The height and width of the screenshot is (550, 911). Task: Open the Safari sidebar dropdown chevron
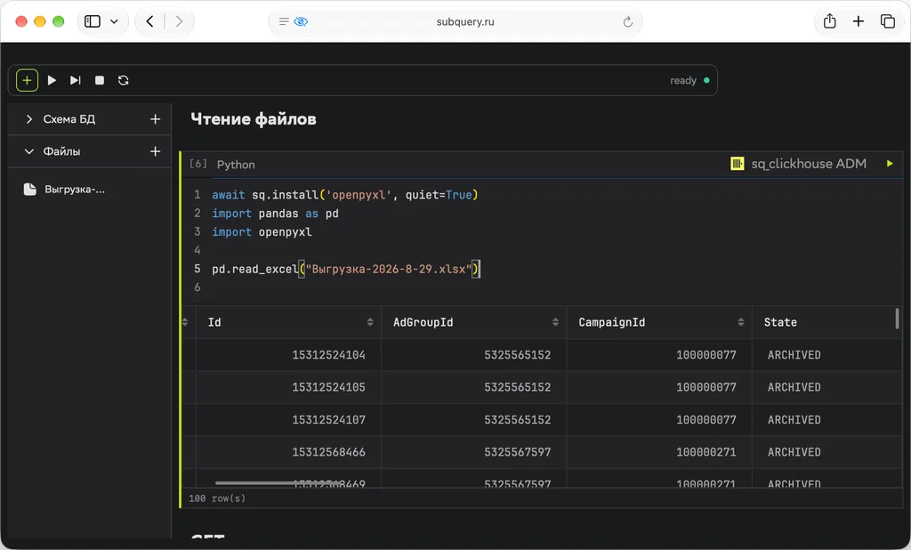coord(115,21)
